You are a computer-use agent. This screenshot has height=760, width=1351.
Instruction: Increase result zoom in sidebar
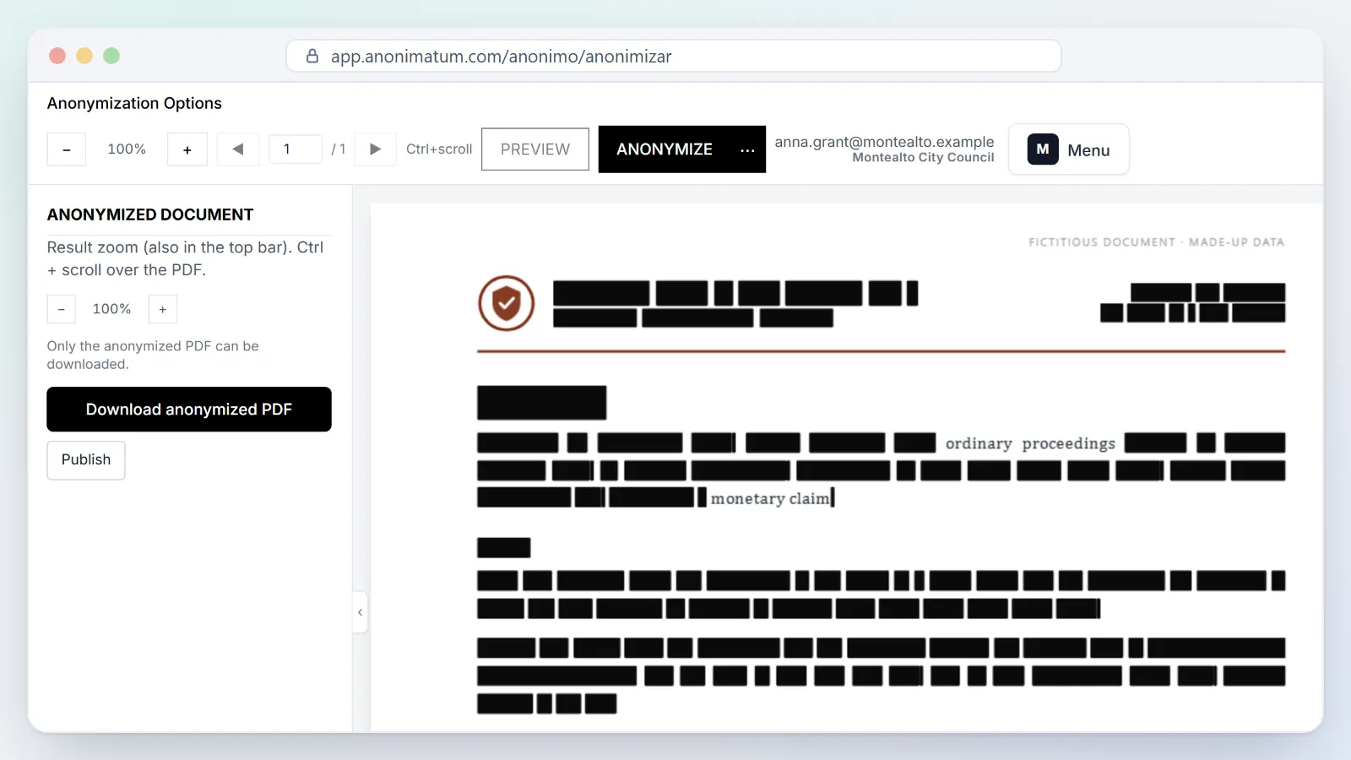(x=163, y=309)
